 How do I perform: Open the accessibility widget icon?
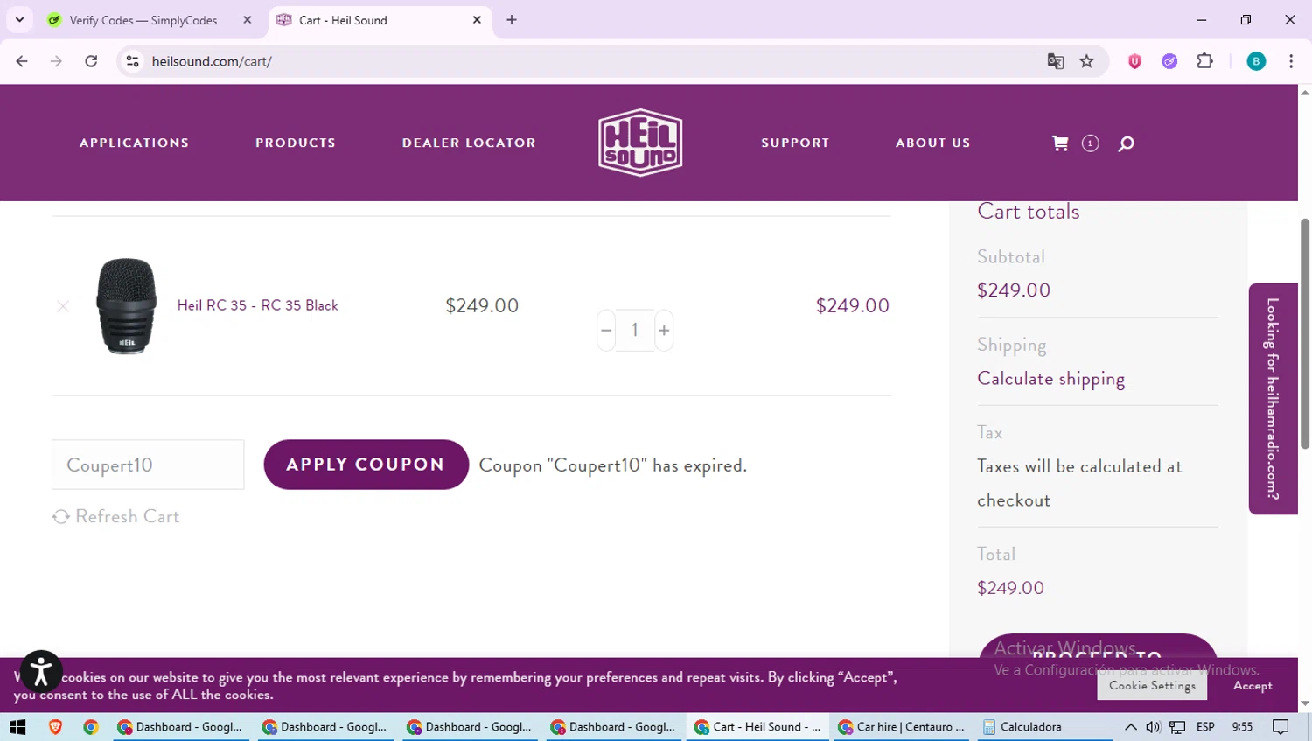(41, 672)
